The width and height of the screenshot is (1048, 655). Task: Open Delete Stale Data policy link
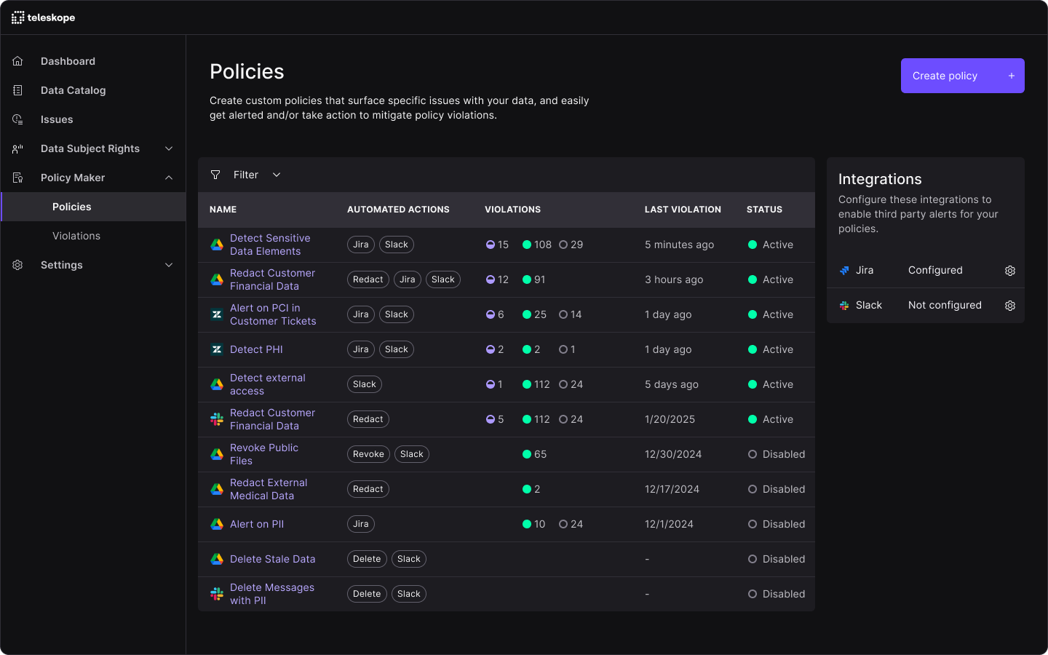(x=272, y=559)
